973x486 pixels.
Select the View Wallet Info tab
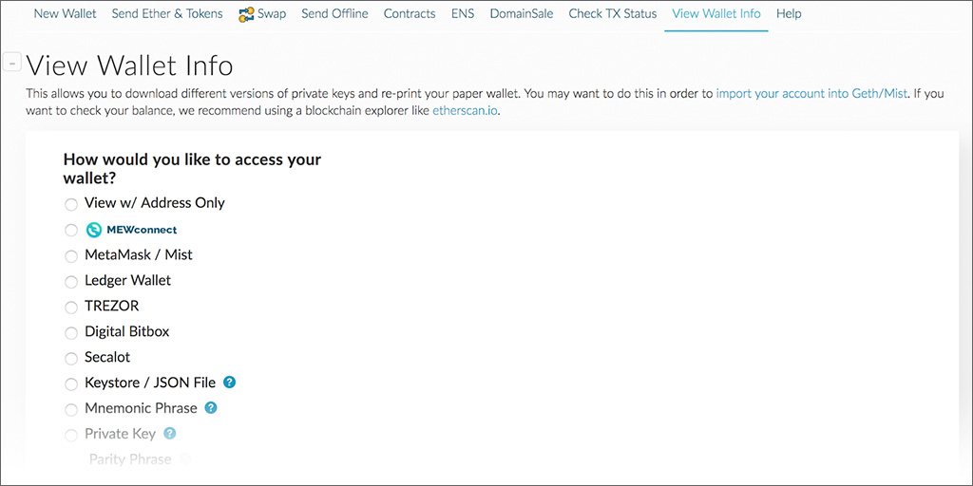coord(716,13)
